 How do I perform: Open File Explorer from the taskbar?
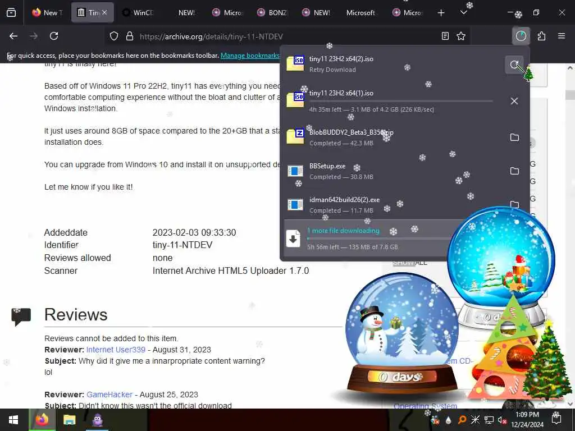[69, 420]
